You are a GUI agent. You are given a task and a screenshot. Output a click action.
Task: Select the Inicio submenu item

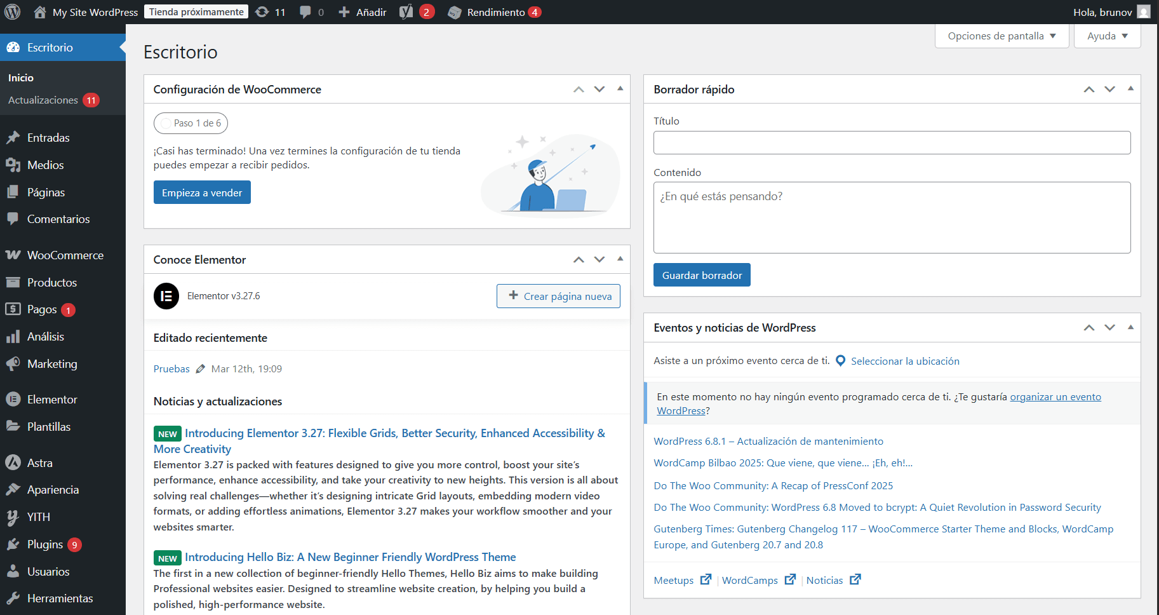pyautogui.click(x=21, y=78)
